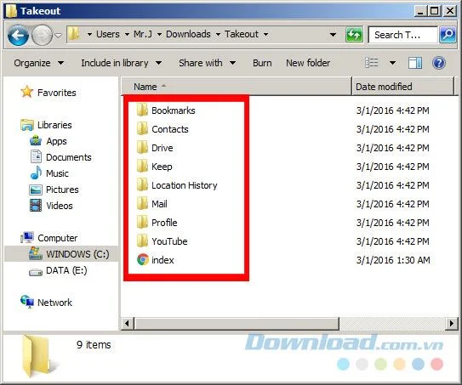Screen dimensions: 462x385
Task: Expand dropdown arrow after Users breadcrumb
Action: pyautogui.click(x=127, y=35)
